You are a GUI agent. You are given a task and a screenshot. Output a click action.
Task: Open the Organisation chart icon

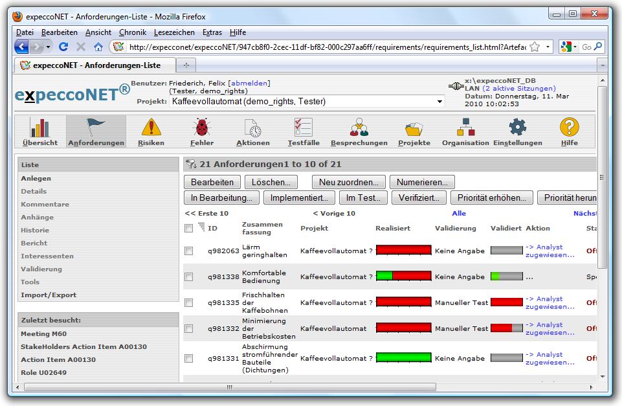pyautogui.click(x=465, y=128)
